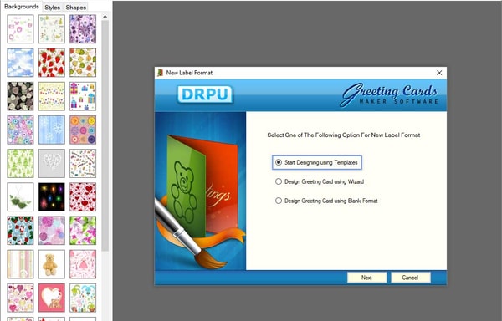
Task: Click the backgrounds panel scrollbar thumb
Action: coord(105,136)
